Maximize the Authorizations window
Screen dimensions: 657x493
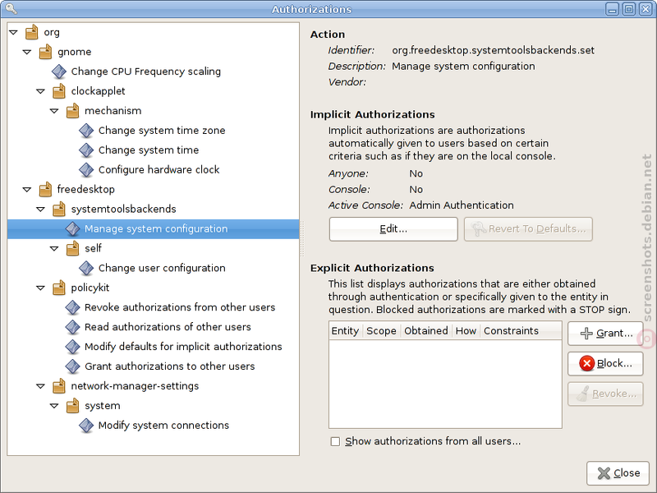click(629, 9)
